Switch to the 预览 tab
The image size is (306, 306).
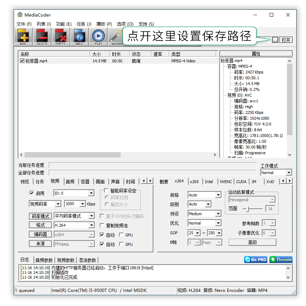(24, 182)
